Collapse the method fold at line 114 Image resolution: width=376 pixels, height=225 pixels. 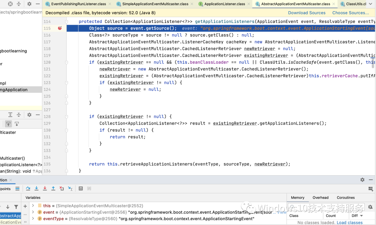point(66,22)
